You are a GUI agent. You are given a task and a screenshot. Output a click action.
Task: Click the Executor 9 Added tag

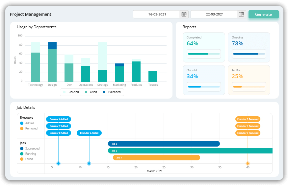click(x=89, y=133)
